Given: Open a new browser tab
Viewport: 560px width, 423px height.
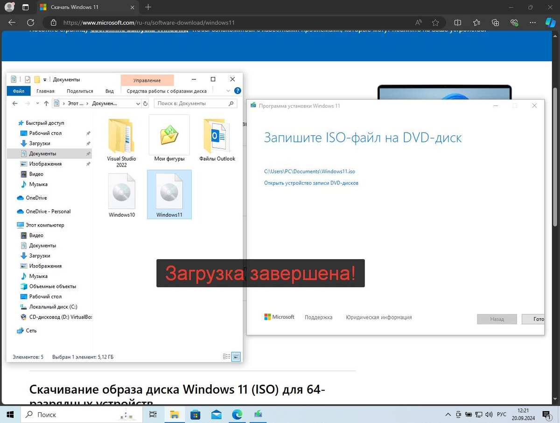Looking at the screenshot, I should 148,7.
